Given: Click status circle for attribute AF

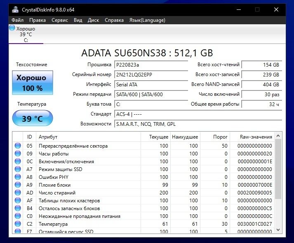Looking at the screenshot, I should click(x=18, y=200).
